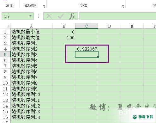
Task: Click cell with text 随机数序列4
Action: pos(32,60)
